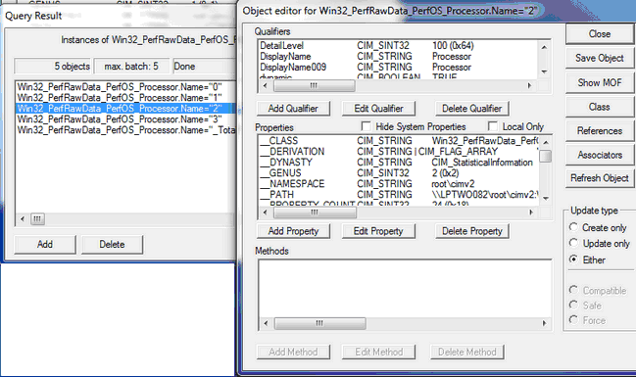Select the __PATH property row

click(x=399, y=195)
